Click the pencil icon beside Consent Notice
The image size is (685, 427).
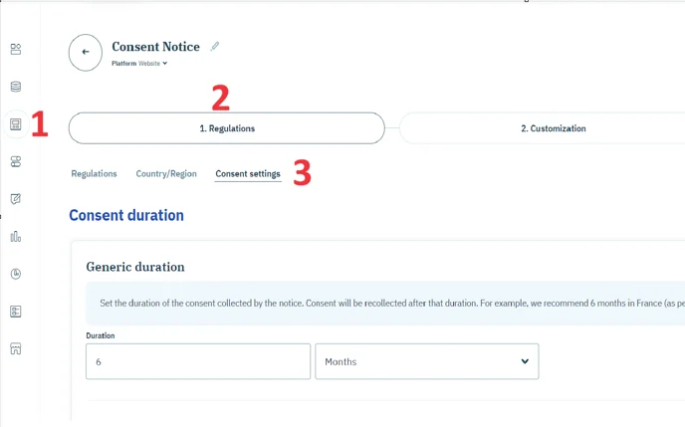tap(215, 46)
